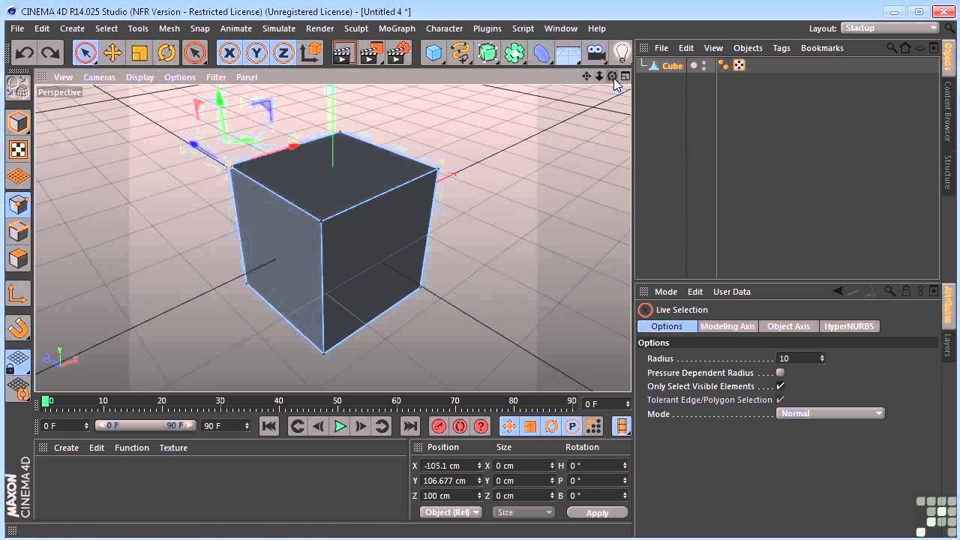Screen dimensions: 960x540
Task: Switch to the Object Axis tab
Action: (x=788, y=326)
